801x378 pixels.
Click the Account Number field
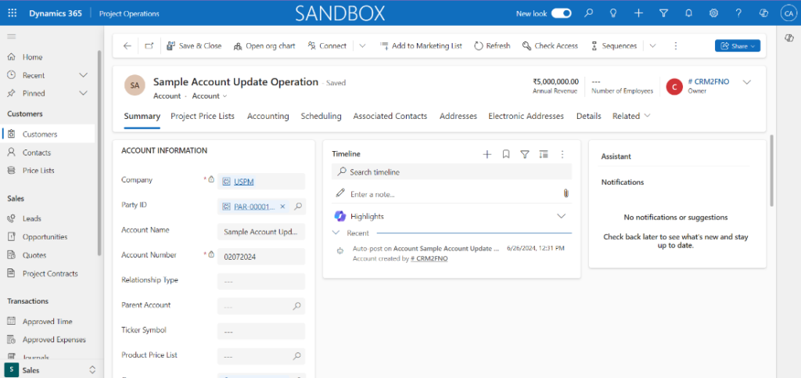coord(261,257)
